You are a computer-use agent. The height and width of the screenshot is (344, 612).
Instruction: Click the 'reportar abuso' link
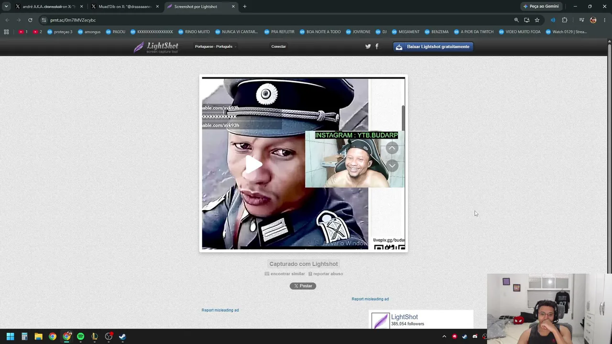326,274
